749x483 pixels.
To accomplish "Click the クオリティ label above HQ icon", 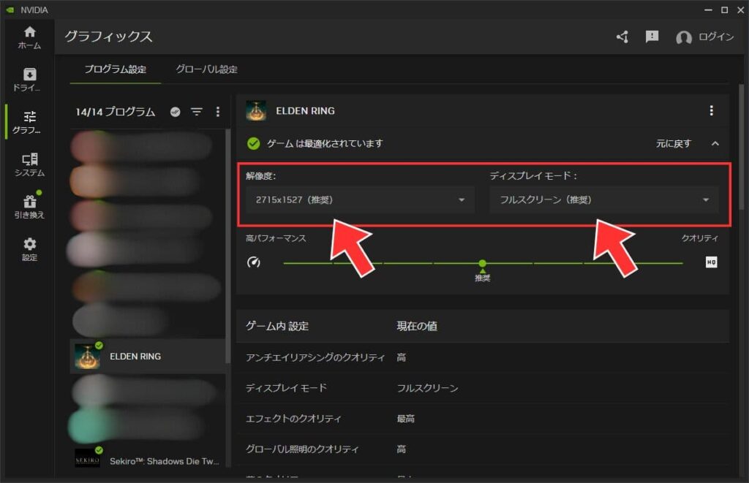I will point(699,237).
